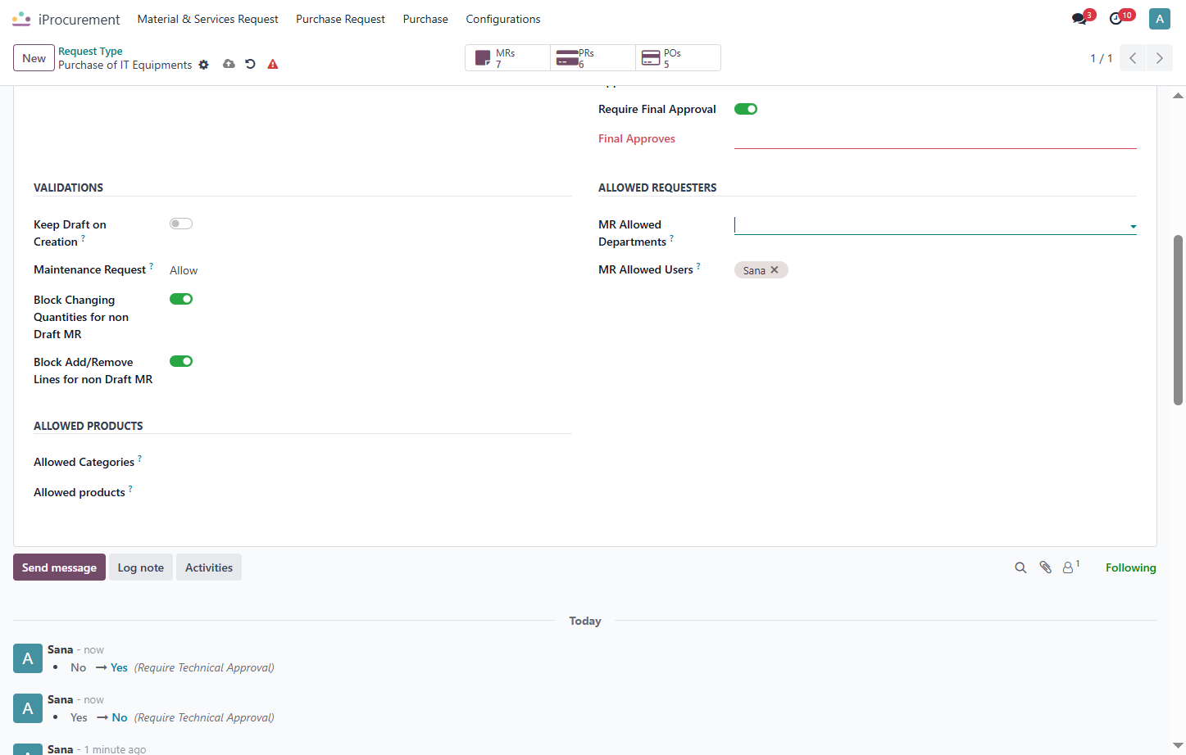Click the Following button
This screenshot has width=1186, height=755.
(x=1131, y=567)
